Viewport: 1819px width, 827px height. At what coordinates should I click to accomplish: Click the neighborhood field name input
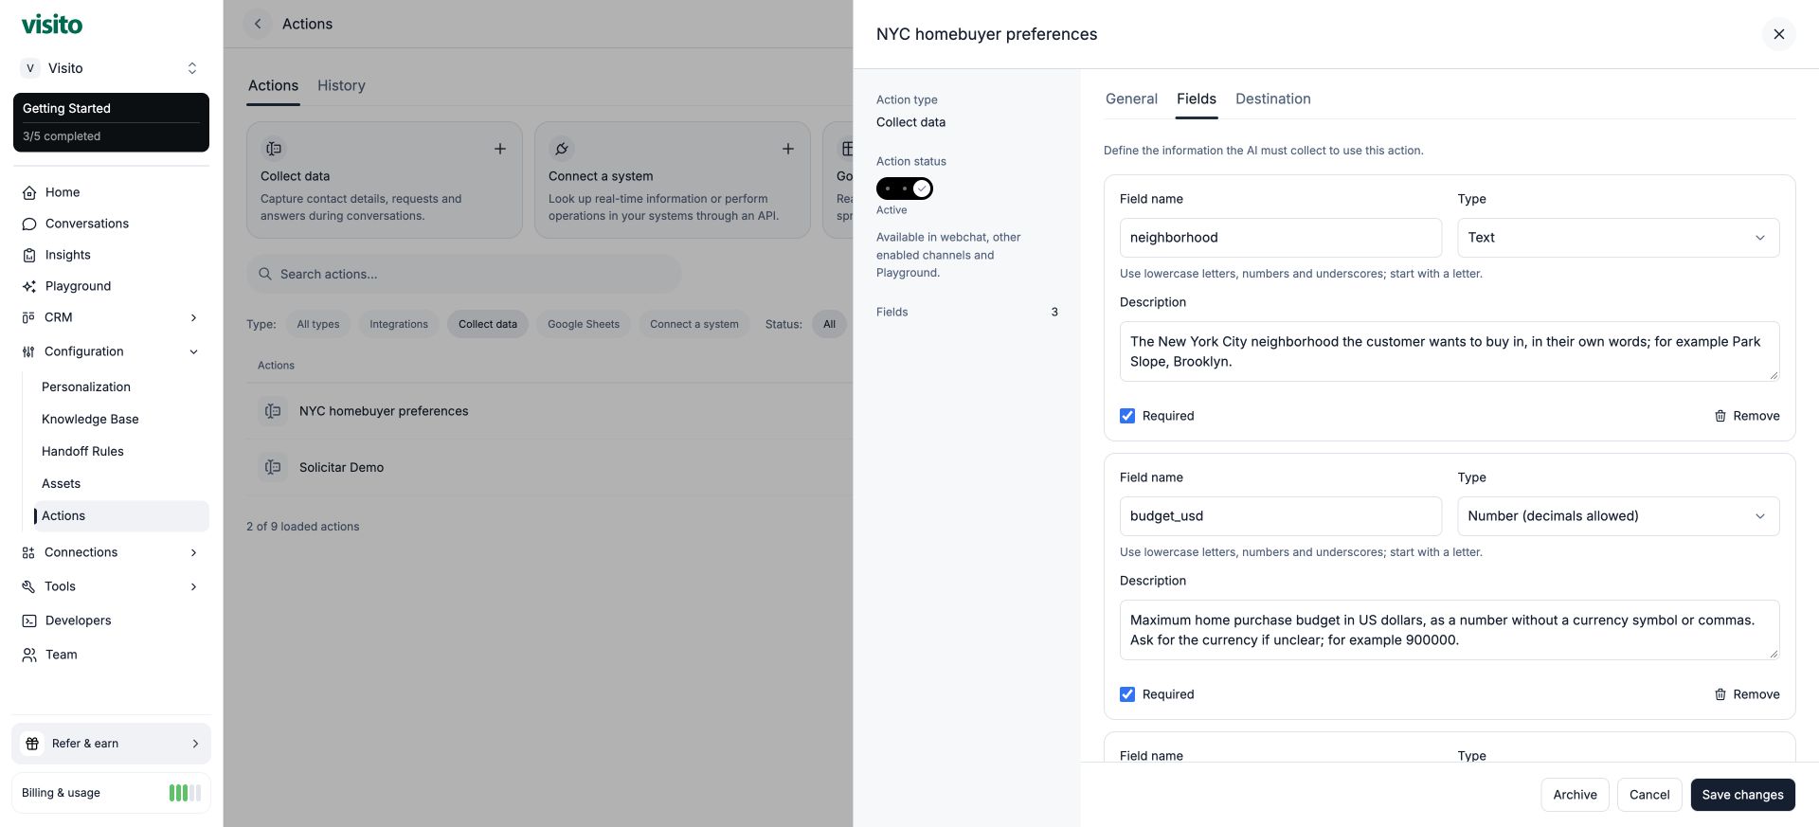coord(1280,238)
